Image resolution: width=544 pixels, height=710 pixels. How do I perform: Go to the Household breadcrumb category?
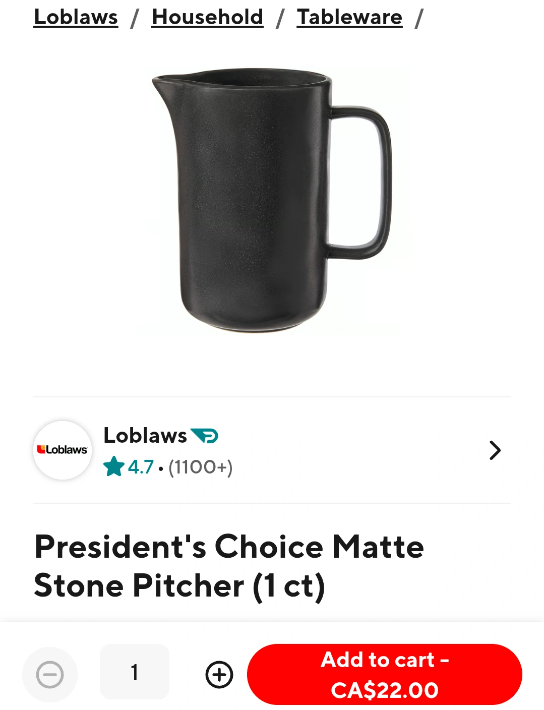pyautogui.click(x=207, y=17)
